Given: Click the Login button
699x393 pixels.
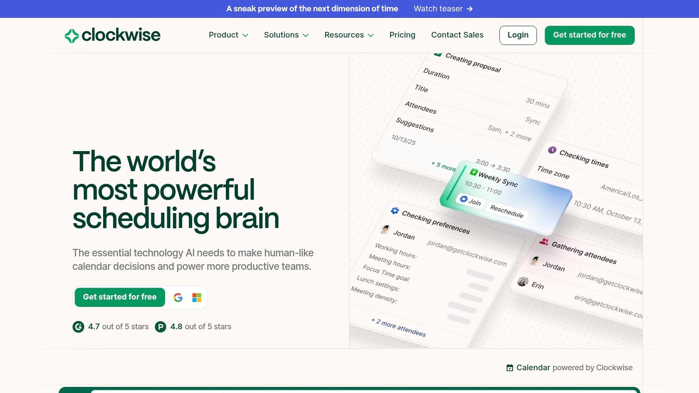Looking at the screenshot, I should tap(518, 35).
